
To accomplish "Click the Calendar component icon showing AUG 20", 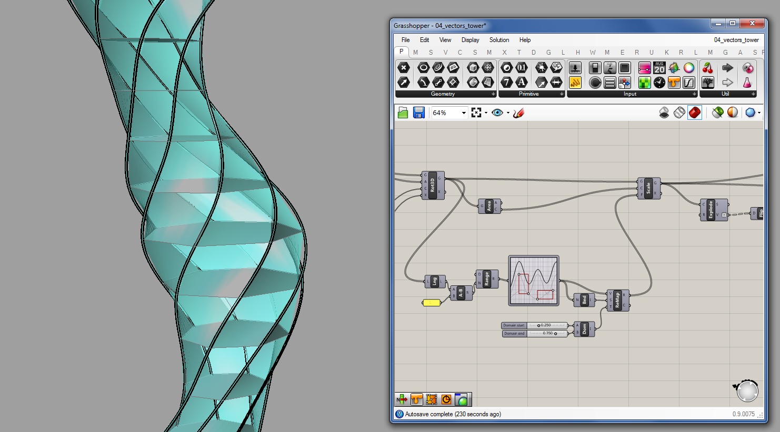I will (x=659, y=68).
